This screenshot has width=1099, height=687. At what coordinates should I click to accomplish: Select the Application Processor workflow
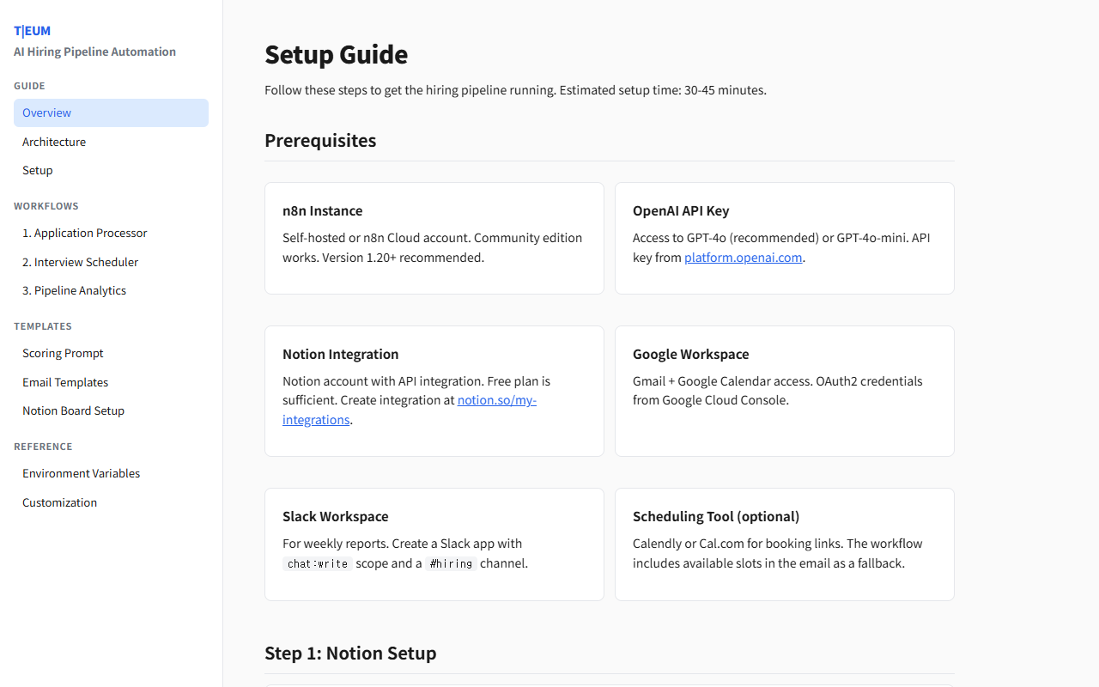[84, 233]
